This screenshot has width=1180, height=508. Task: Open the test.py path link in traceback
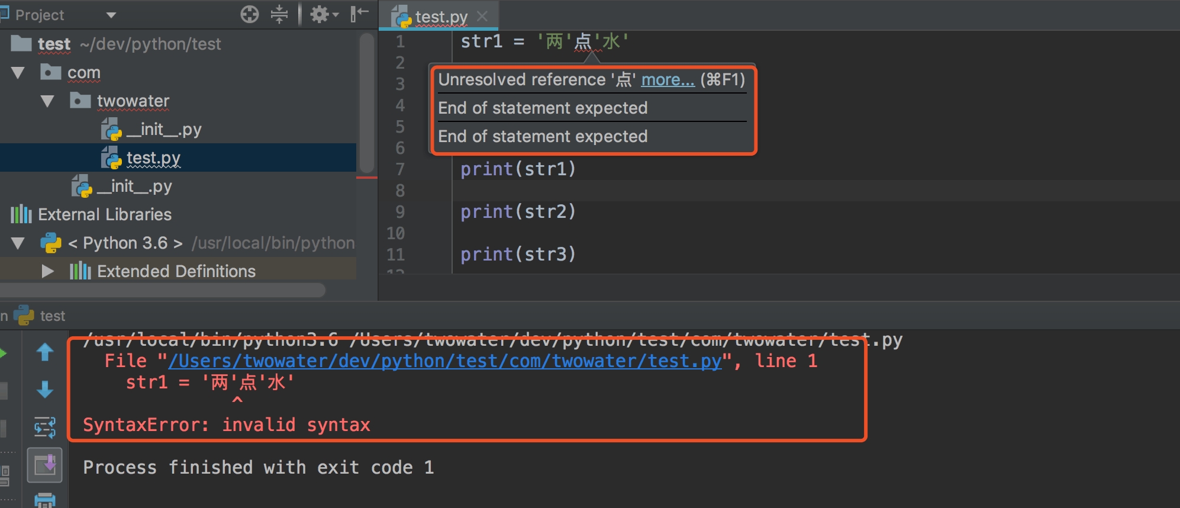[444, 361]
